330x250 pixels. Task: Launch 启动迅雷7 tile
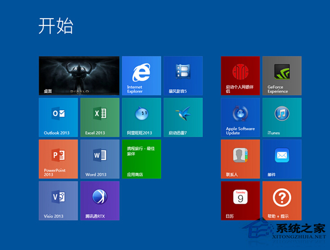(183, 117)
